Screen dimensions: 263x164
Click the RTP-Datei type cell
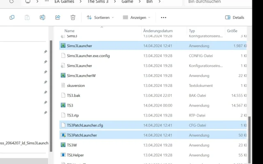[x=197, y=115]
